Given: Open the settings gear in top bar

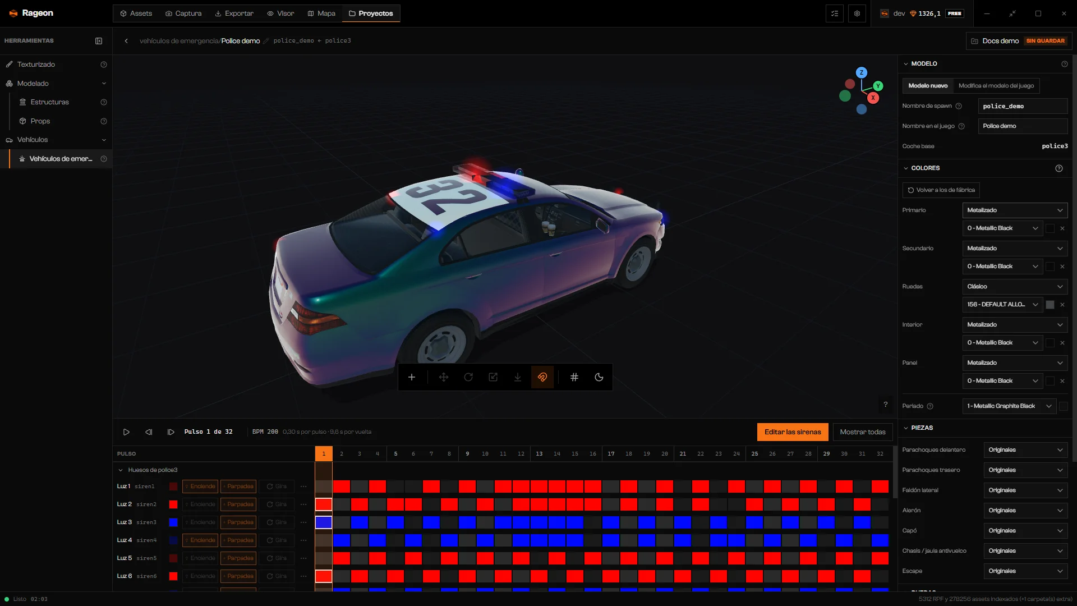Looking at the screenshot, I should point(857,13).
